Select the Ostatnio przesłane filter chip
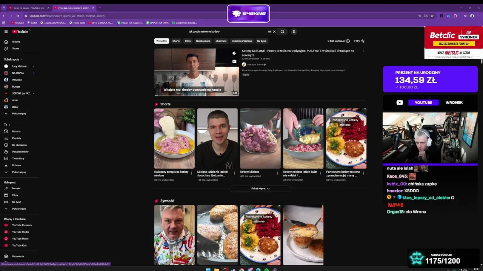This screenshot has width=483, height=271. click(242, 41)
